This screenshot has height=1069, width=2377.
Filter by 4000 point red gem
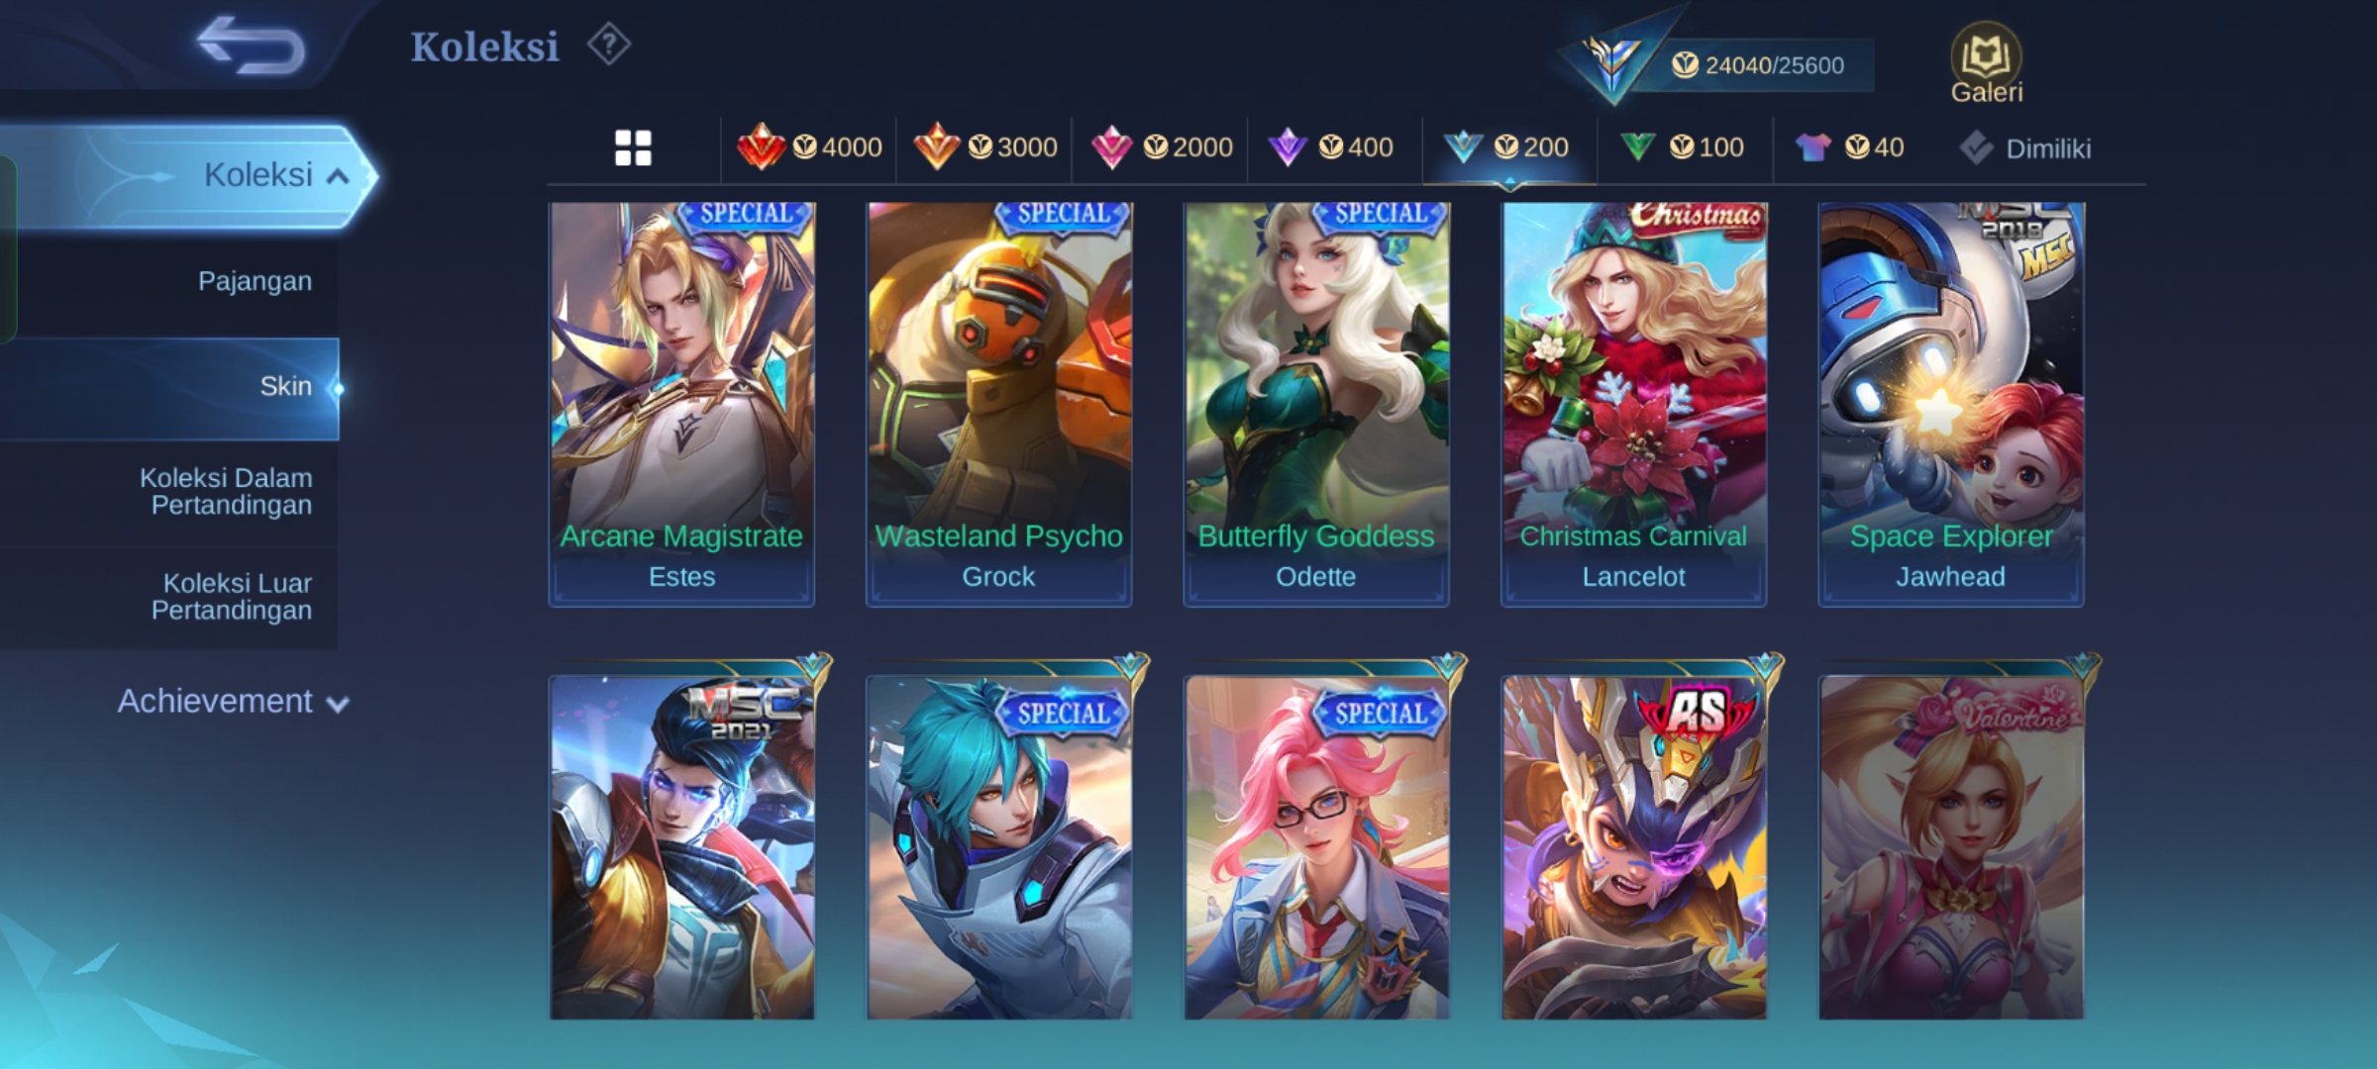[809, 147]
